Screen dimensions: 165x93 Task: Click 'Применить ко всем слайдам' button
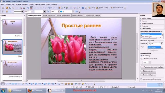click(152, 67)
